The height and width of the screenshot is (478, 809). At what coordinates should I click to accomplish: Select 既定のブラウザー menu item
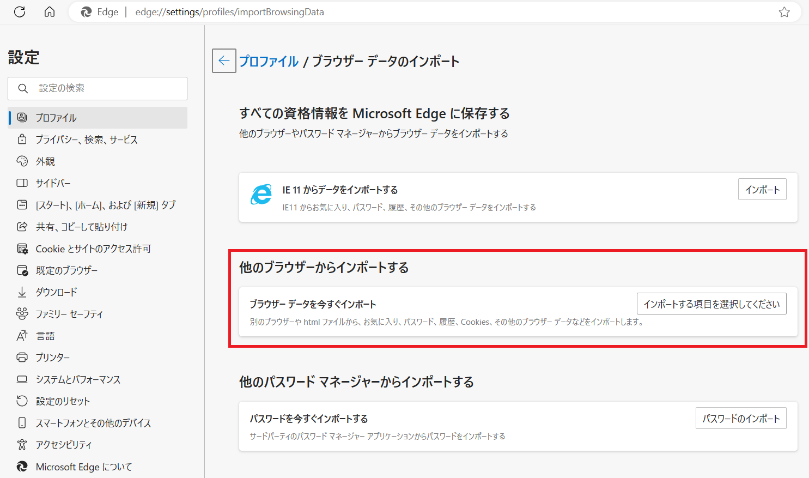click(98, 270)
